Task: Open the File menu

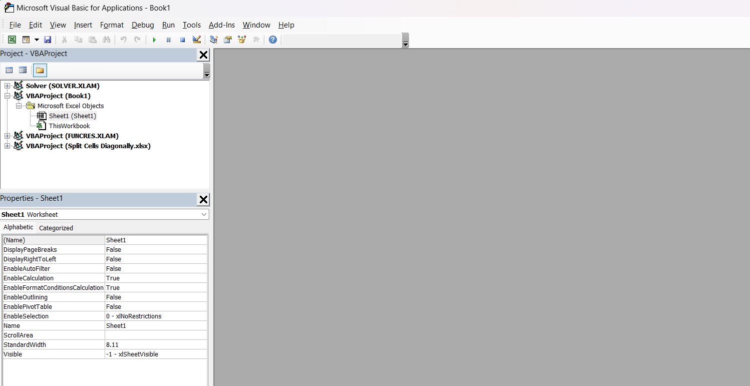Action: [15, 25]
